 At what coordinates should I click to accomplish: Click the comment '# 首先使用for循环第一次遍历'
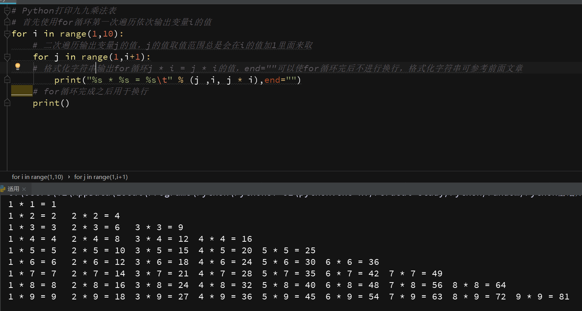(x=112, y=22)
